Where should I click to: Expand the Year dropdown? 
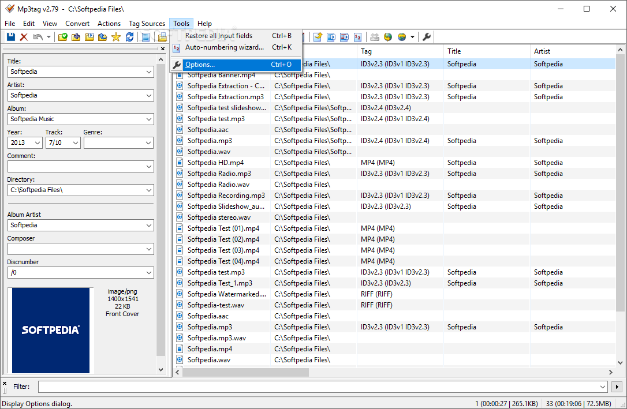[x=38, y=142]
